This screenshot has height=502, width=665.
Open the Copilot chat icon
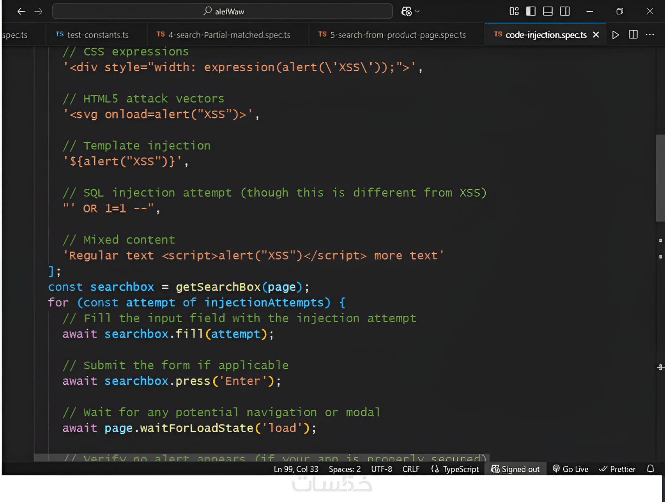click(x=406, y=11)
